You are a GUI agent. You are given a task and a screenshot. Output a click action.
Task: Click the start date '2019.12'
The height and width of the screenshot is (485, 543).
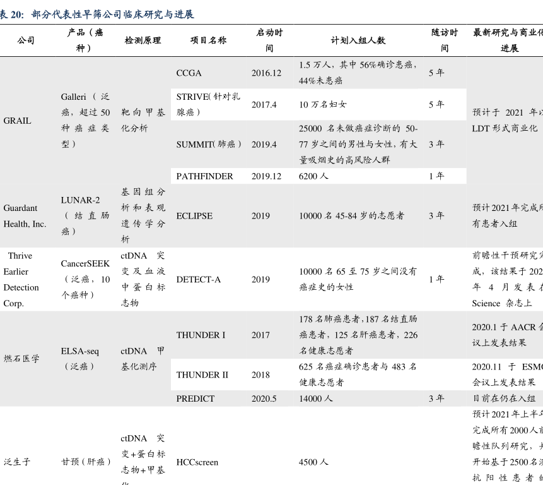[x=266, y=176]
